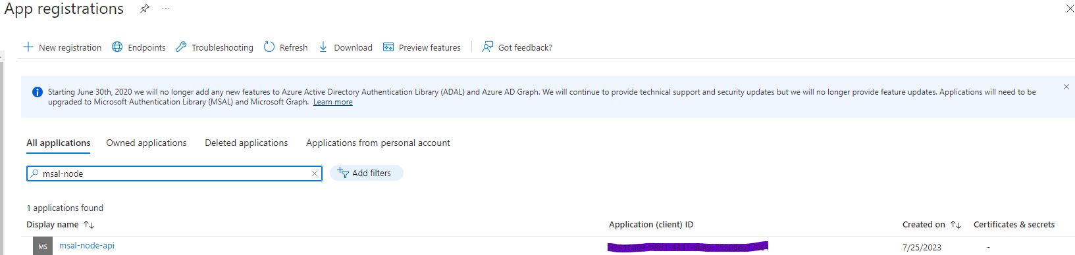Pin the App registrations blade
The height and width of the screenshot is (255, 1075).
(145, 9)
